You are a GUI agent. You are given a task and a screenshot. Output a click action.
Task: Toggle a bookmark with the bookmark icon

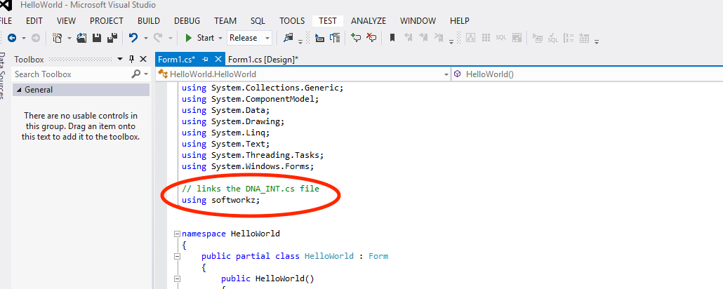coord(392,39)
